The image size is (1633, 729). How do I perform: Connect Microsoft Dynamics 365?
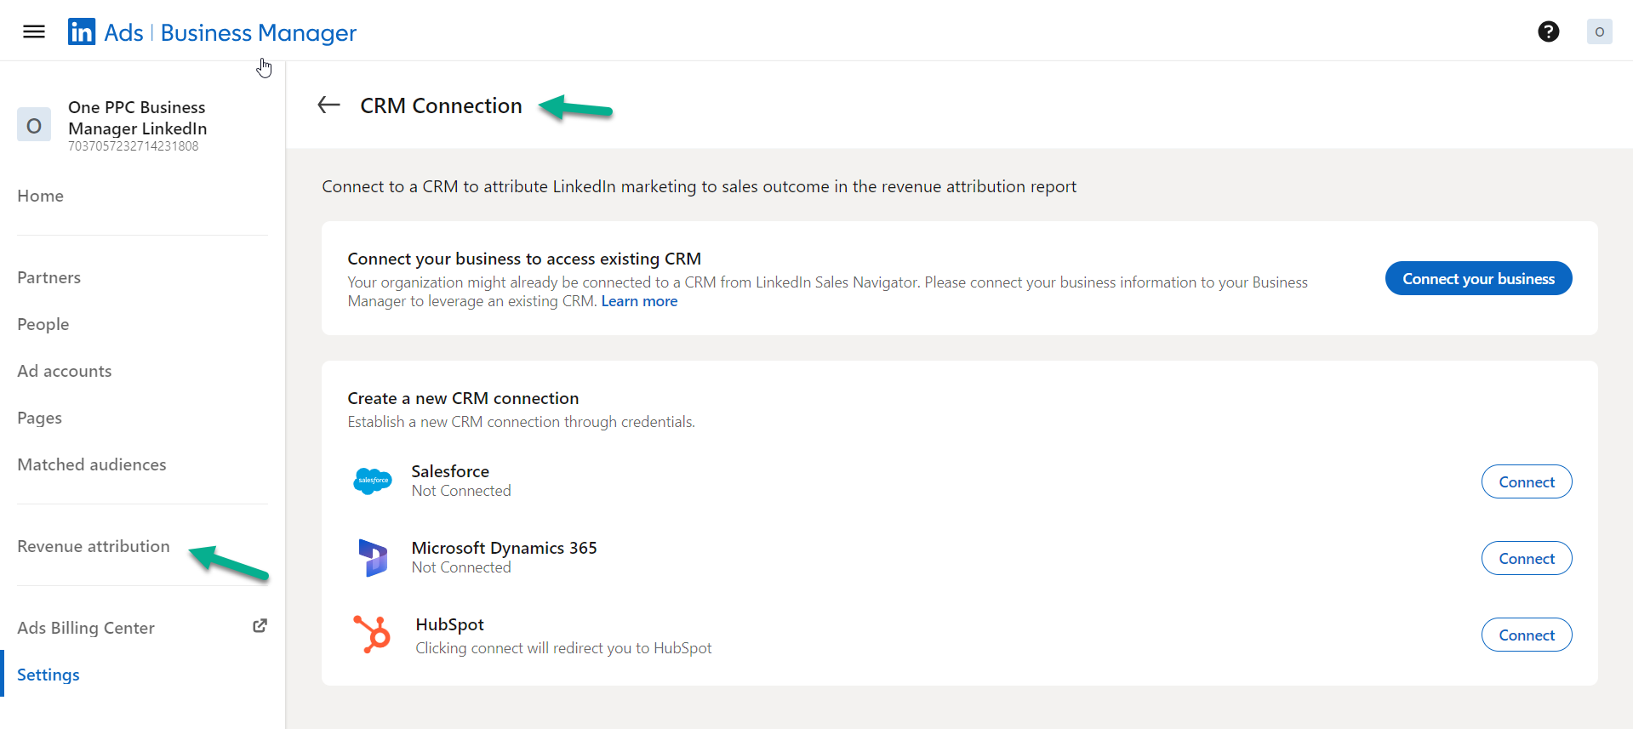coord(1526,558)
